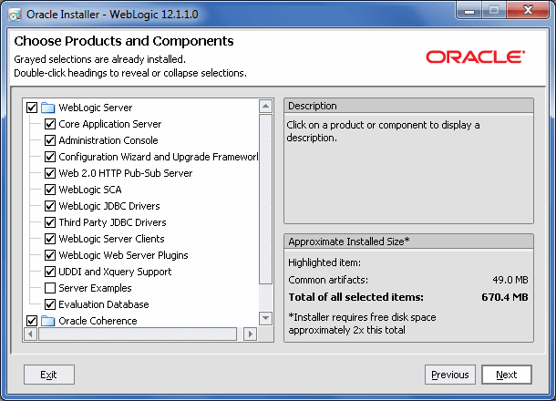The width and height of the screenshot is (556, 401).
Task: Uncheck WebLogic JDBC Drivers checkbox
Action: [50, 206]
